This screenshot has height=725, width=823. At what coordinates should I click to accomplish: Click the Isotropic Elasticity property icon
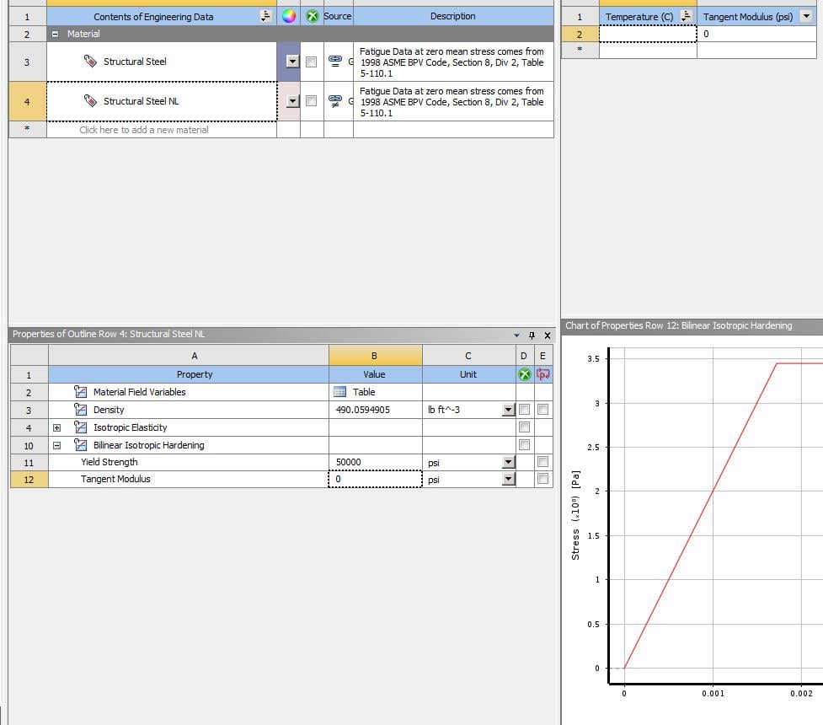(x=80, y=427)
